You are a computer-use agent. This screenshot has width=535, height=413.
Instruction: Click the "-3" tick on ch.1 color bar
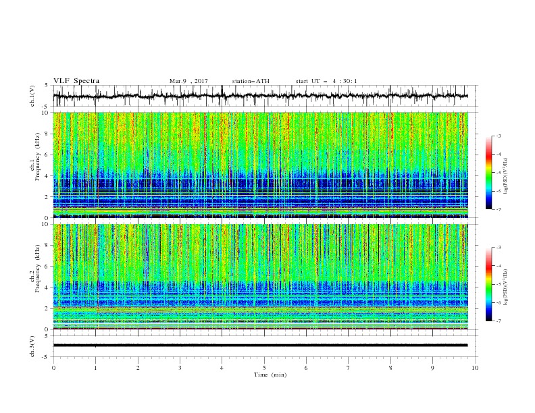coord(499,136)
